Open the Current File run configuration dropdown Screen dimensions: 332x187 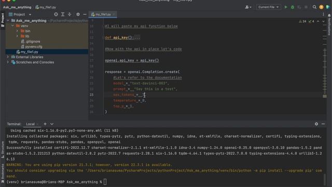[269, 7]
